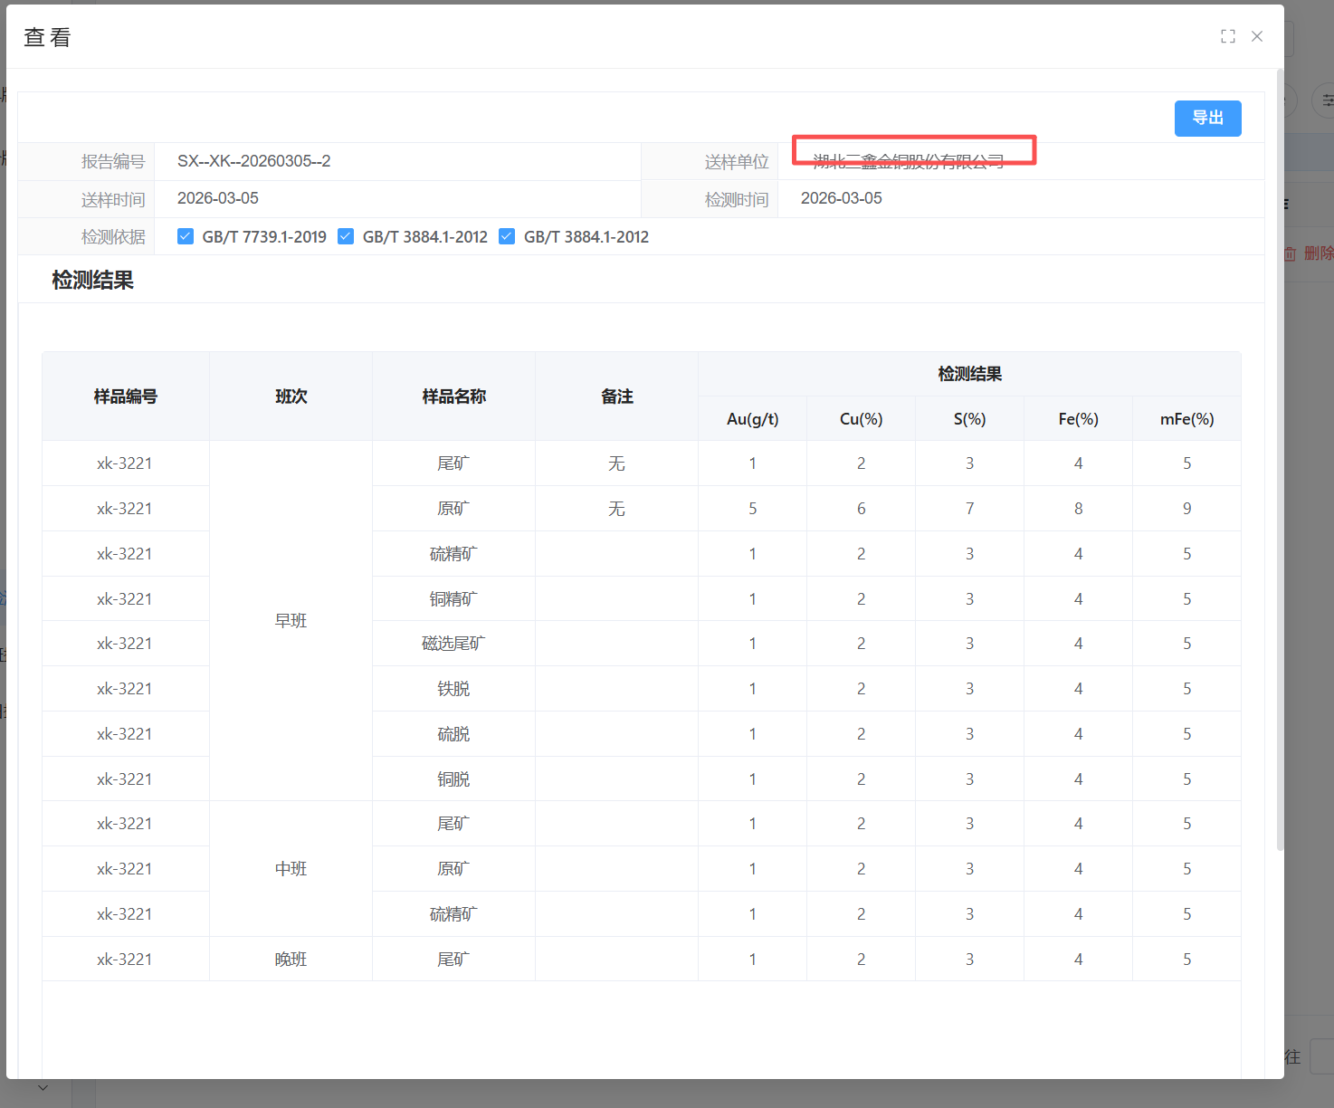
Task: Select the 铜精矿 sample name cell
Action: (453, 599)
